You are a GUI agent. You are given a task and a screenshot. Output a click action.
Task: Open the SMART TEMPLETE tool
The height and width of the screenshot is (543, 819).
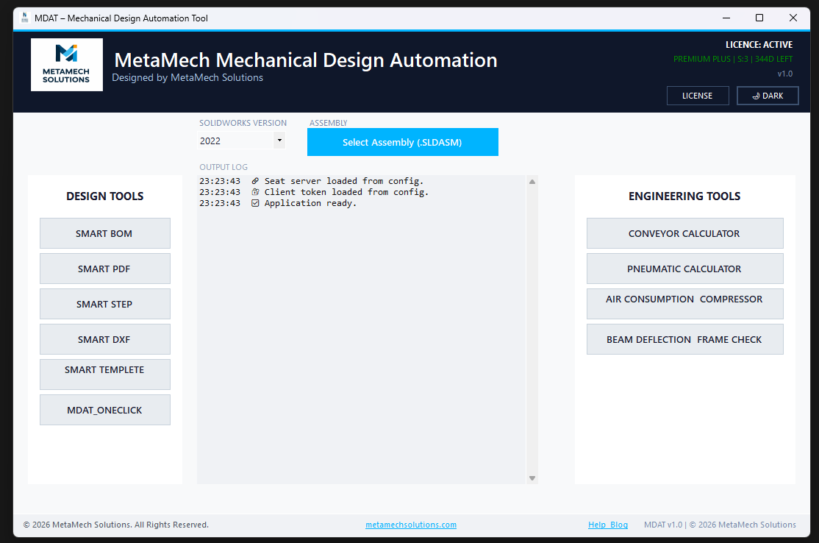(104, 375)
